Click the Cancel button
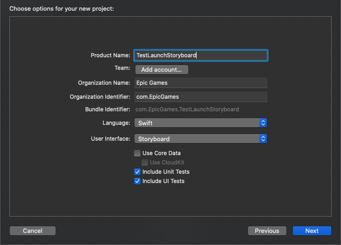 click(33, 231)
